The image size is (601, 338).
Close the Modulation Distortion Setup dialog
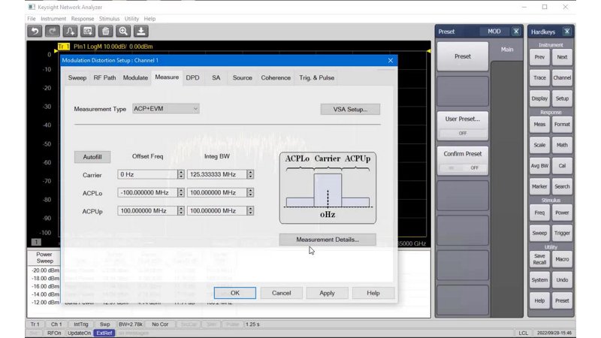point(390,60)
